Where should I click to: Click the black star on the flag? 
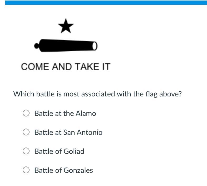(66, 26)
